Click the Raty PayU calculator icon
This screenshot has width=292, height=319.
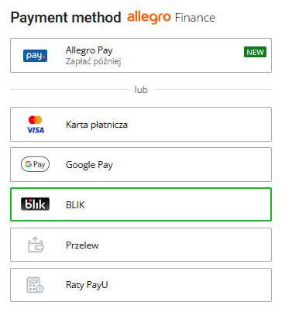pos(35,285)
